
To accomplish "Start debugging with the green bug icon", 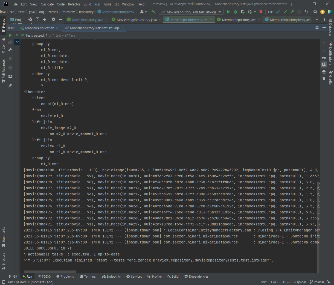I will (235, 12).
